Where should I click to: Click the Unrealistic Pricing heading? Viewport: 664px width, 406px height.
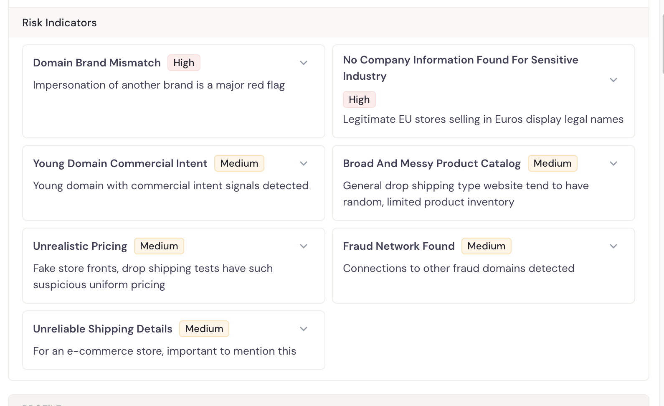pyautogui.click(x=80, y=246)
